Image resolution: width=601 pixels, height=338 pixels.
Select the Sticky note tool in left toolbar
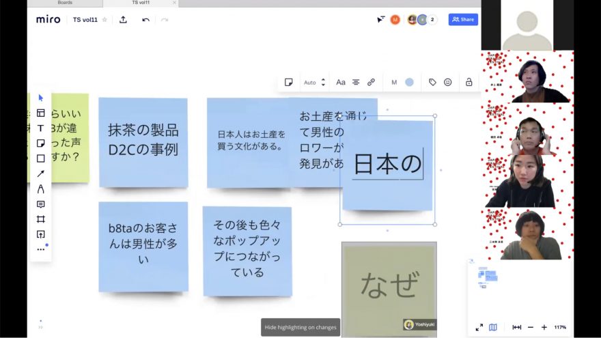pyautogui.click(x=40, y=143)
